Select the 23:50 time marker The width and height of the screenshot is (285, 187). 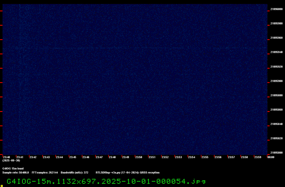(139, 157)
